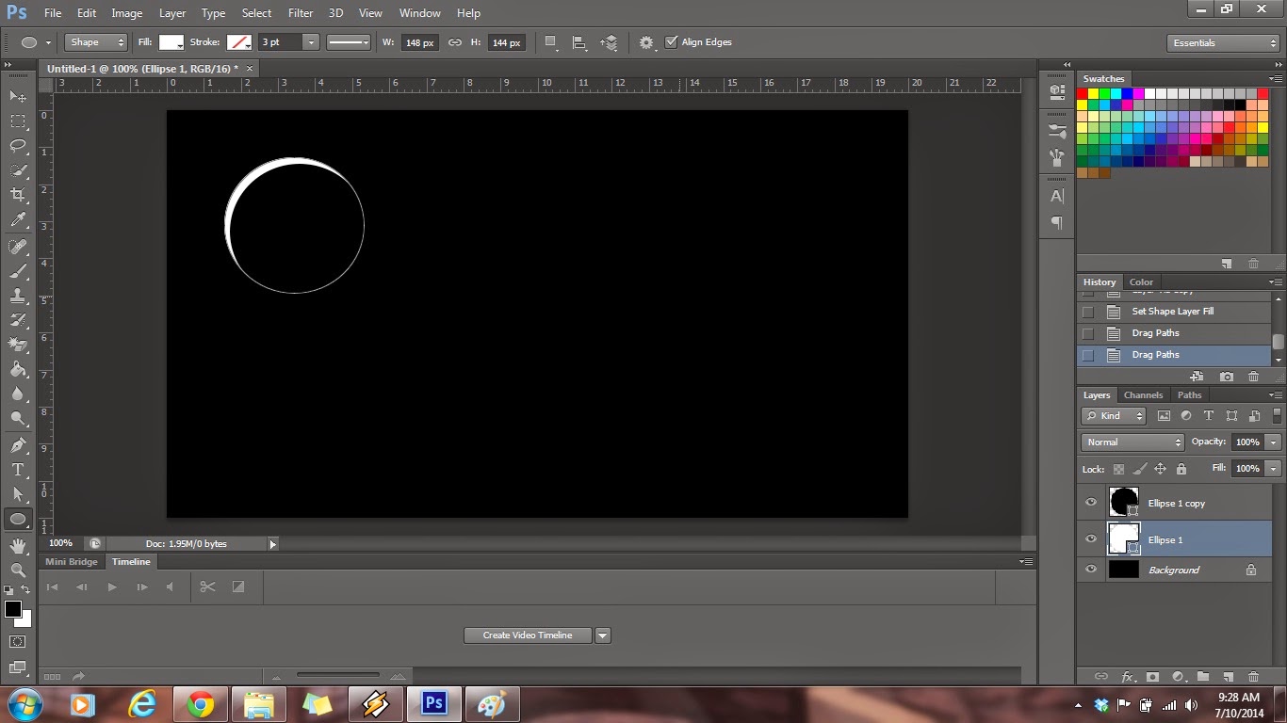Toggle Lock all padlock beside Lock label
1287x723 pixels.
(x=1181, y=469)
